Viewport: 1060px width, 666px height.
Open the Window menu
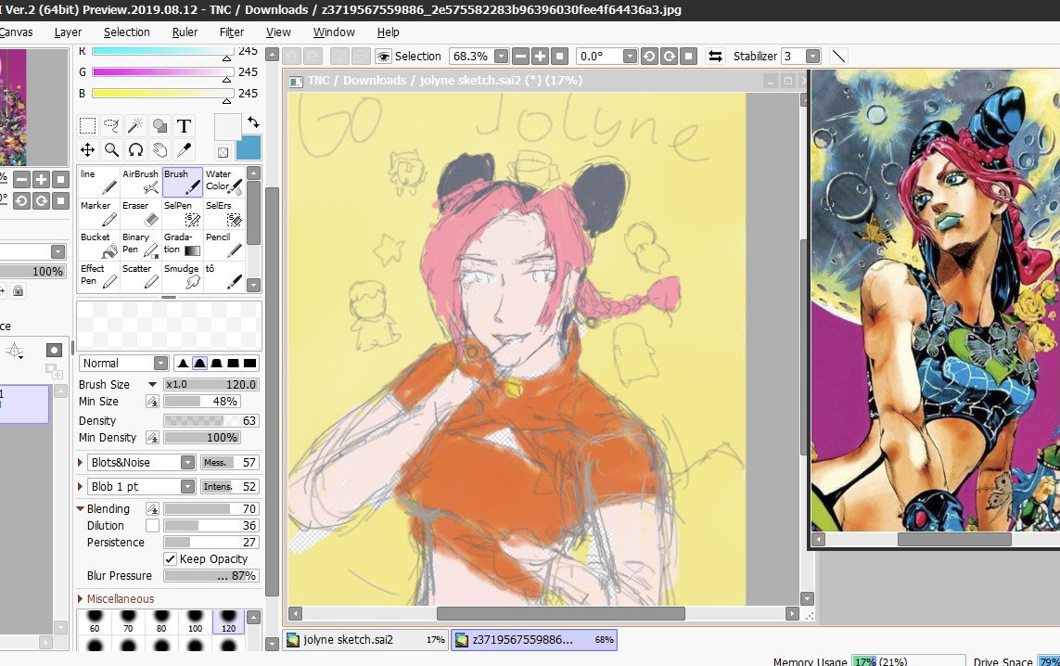click(x=334, y=32)
